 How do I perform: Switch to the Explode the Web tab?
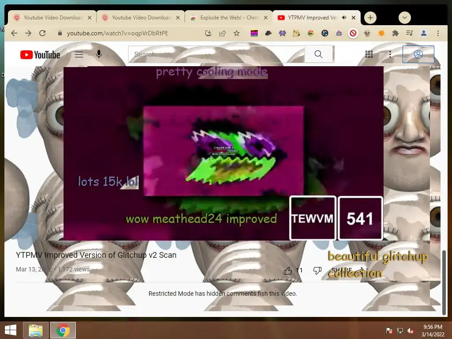[229, 18]
